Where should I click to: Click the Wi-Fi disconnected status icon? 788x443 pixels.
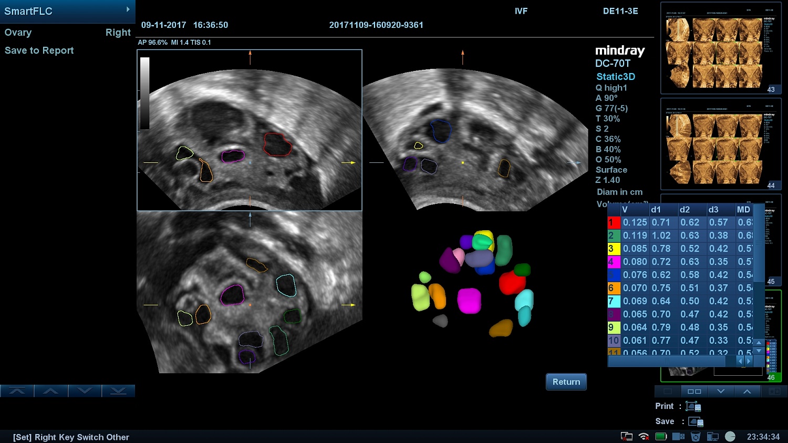tap(644, 437)
